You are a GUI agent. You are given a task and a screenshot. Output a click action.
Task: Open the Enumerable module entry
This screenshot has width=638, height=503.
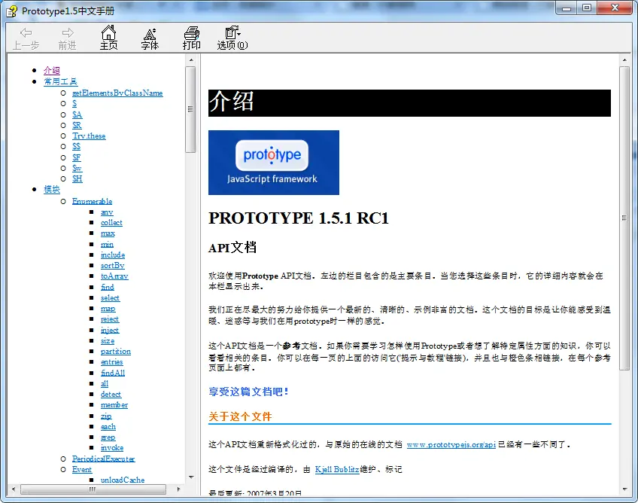tap(92, 201)
